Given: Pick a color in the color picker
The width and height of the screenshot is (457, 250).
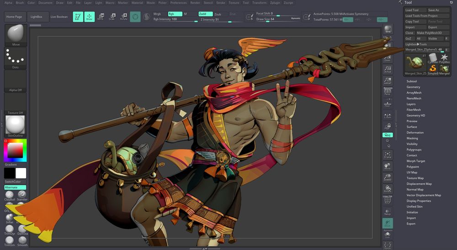Looking at the screenshot, I should (x=15, y=150).
